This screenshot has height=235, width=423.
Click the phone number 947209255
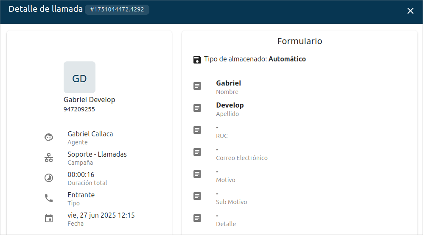pyautogui.click(x=79, y=109)
